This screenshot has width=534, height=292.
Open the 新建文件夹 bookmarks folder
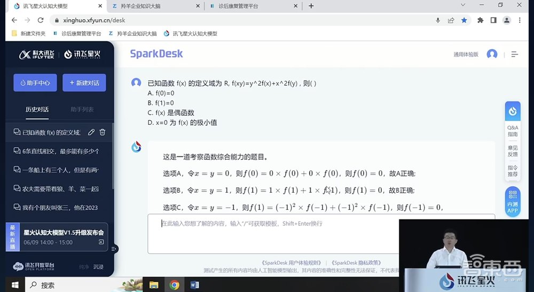coord(29,33)
